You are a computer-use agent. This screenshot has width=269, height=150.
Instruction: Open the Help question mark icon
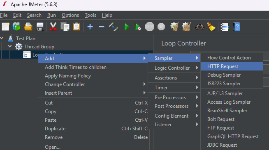pyautogui.click(x=237, y=27)
